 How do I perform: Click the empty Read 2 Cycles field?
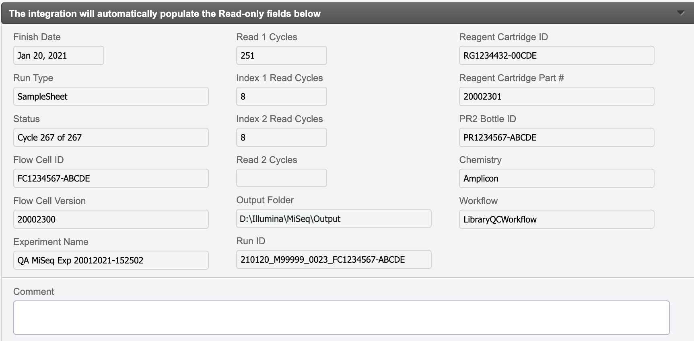pos(281,178)
